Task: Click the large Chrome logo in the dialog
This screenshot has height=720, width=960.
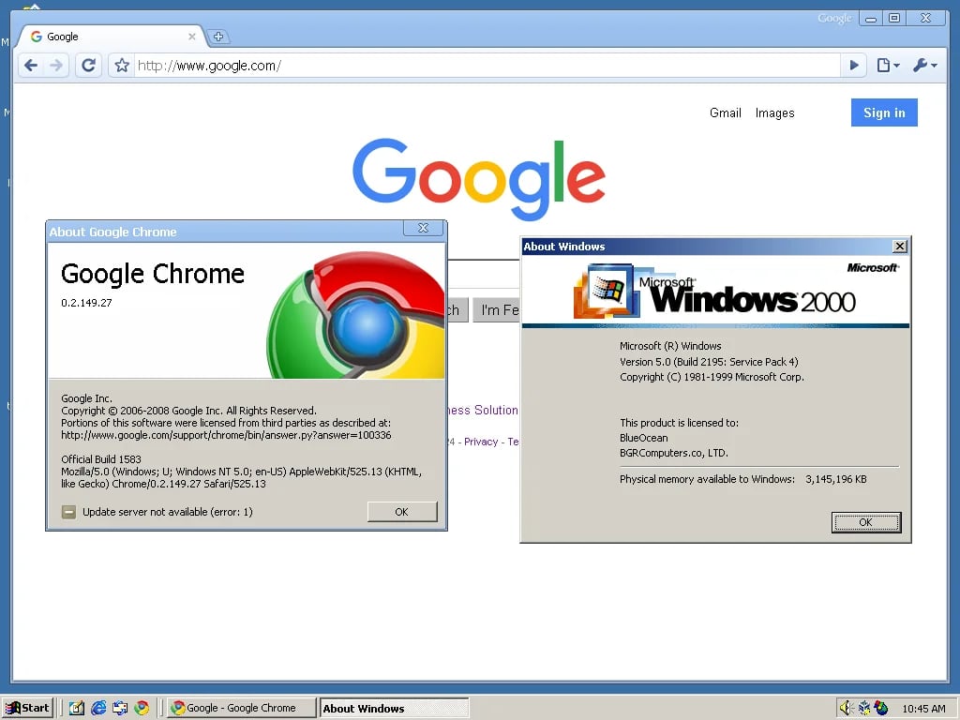Action: click(356, 315)
